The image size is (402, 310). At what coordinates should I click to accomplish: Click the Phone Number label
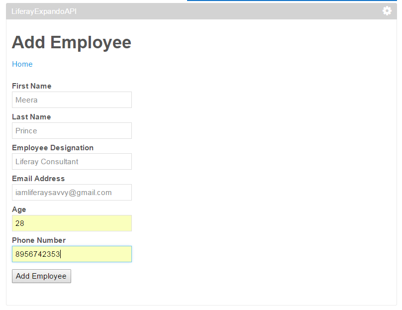pos(39,240)
